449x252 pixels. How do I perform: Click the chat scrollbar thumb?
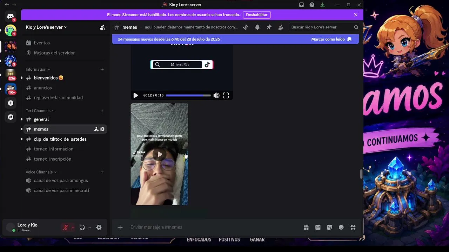pos(361,174)
